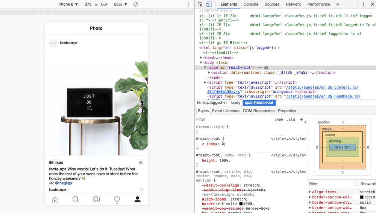Open the 83% zoom dropdown

(120, 4)
